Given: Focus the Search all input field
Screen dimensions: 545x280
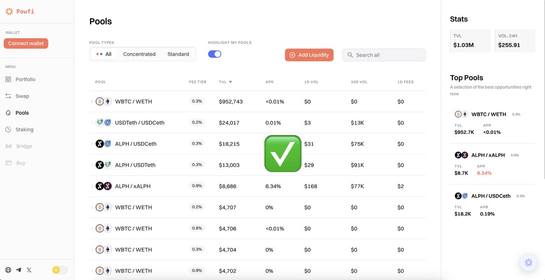Looking at the screenshot, I should tap(384, 55).
